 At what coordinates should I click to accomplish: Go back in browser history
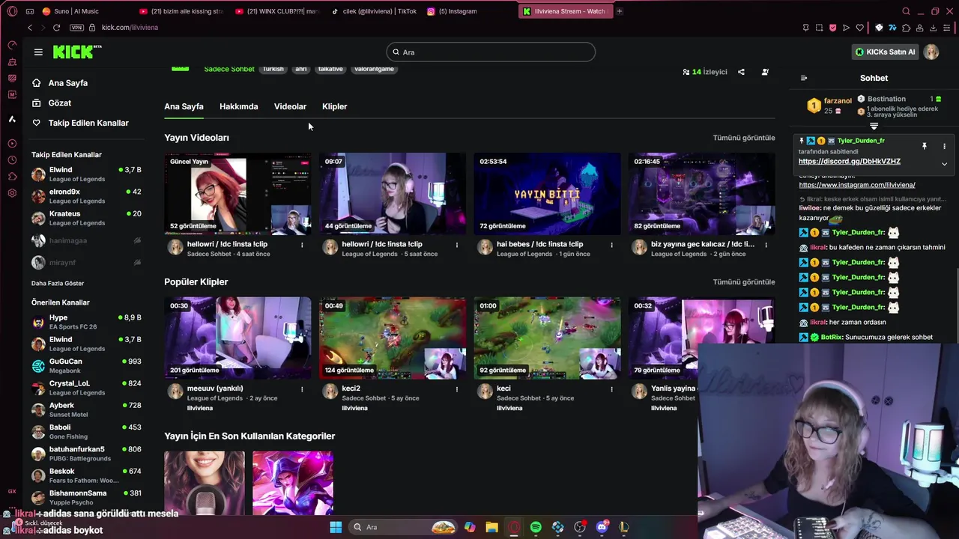pos(30,28)
